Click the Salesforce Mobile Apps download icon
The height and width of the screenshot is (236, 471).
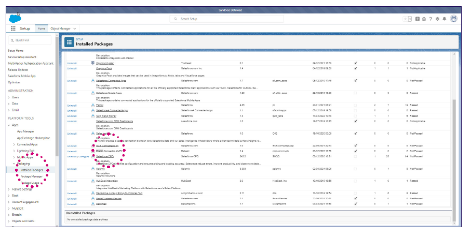point(93,93)
